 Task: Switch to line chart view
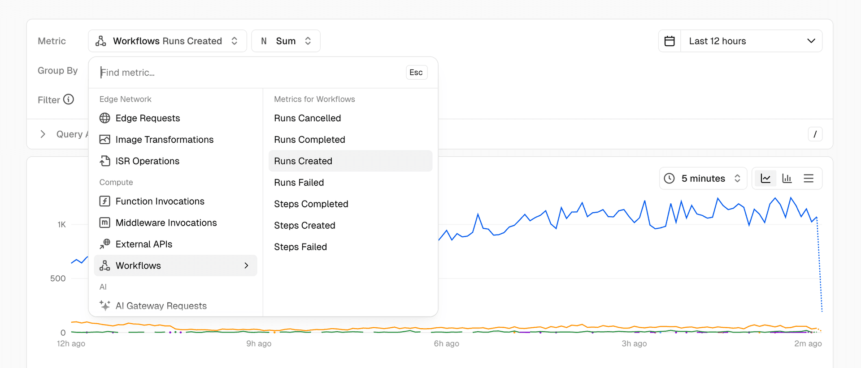tap(765, 179)
